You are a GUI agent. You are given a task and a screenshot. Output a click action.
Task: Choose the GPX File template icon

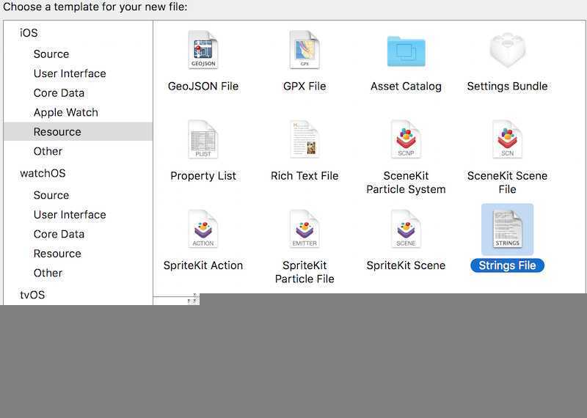[305, 50]
